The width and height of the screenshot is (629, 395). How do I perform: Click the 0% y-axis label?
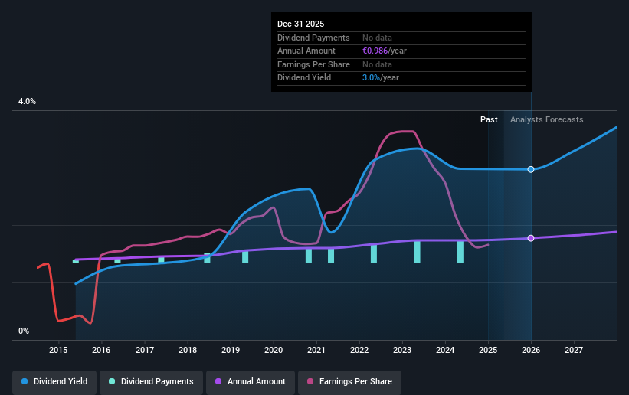[24, 331]
